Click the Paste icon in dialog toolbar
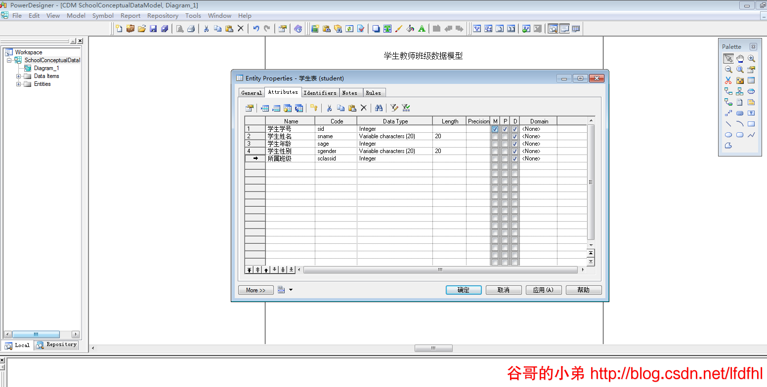The height and width of the screenshot is (387, 767). coord(352,108)
